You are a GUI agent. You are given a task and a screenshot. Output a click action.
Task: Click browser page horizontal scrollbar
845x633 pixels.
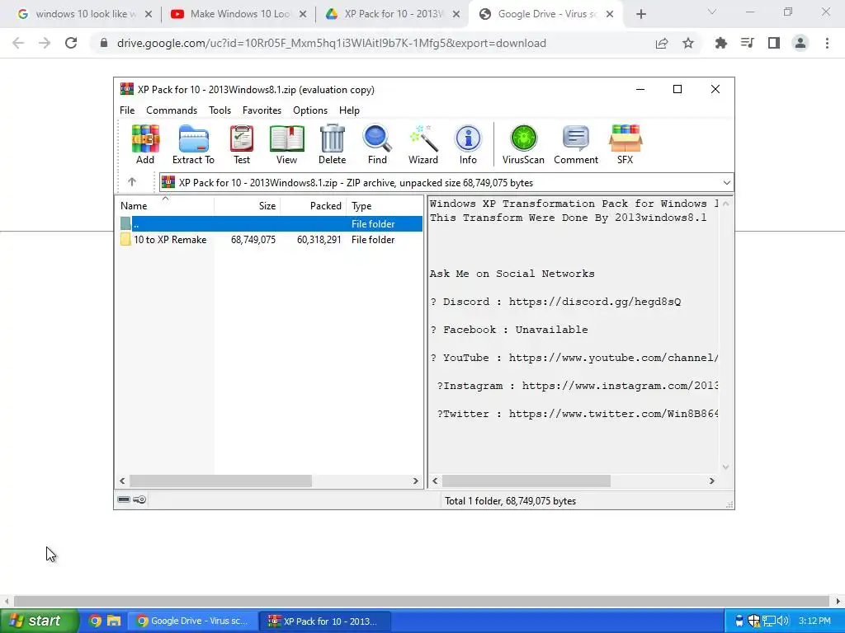[422, 601]
